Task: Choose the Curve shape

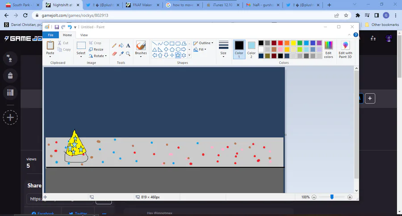Action: [x=160, y=43]
